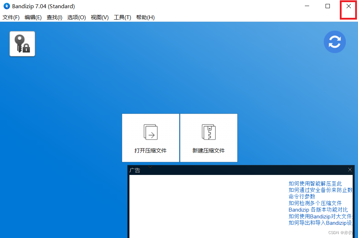Open link 如何通过安全备份来防止数
Screen dimensions: 358x238
321,190
